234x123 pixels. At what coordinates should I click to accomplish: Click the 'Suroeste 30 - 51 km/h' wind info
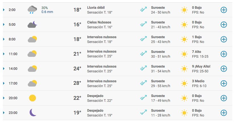tap(160, 54)
